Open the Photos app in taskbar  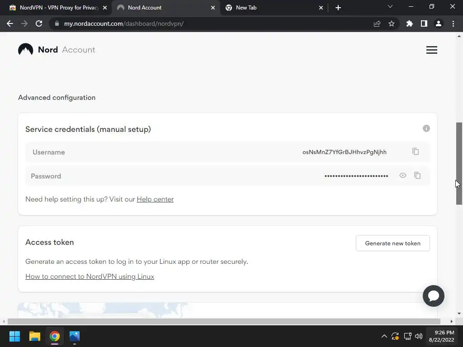(75, 336)
